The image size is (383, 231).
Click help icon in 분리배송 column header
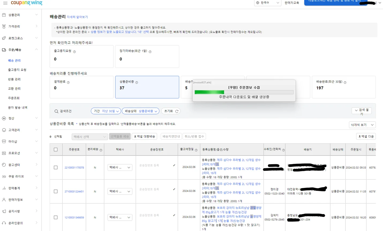click(x=101, y=150)
